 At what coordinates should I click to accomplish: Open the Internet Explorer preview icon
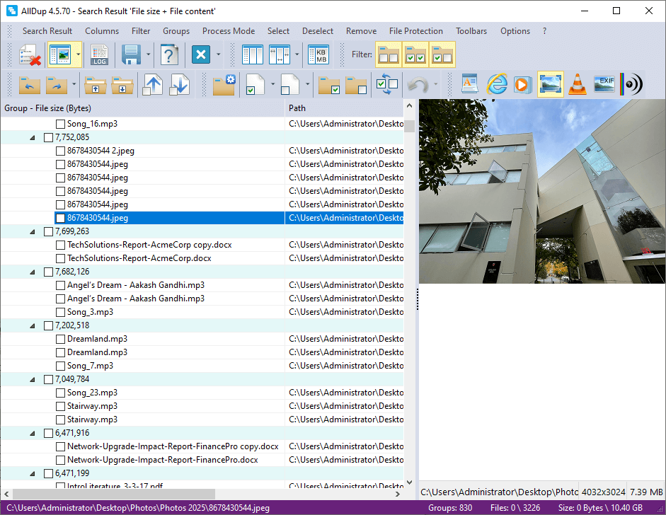(x=498, y=84)
